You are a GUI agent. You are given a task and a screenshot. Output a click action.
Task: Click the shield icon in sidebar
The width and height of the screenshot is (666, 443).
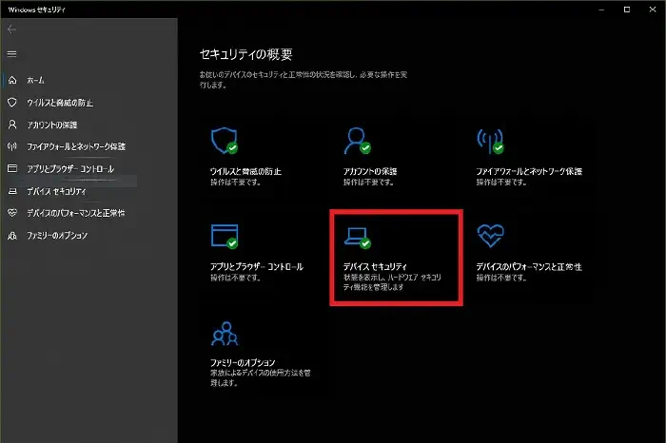tap(12, 103)
